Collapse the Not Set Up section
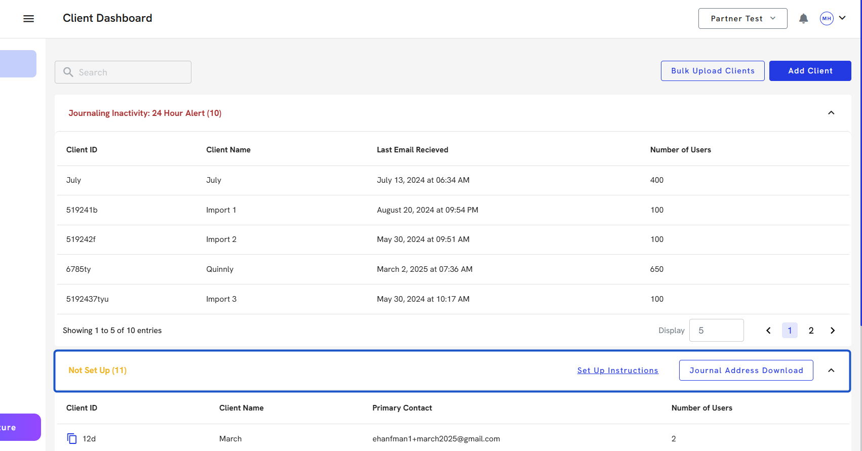This screenshot has height=451, width=862. pos(831,371)
